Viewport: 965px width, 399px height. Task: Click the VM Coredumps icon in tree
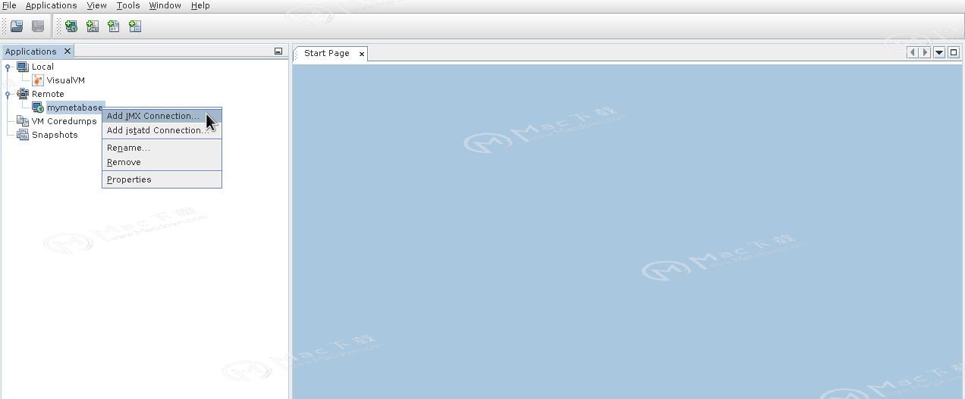click(23, 121)
